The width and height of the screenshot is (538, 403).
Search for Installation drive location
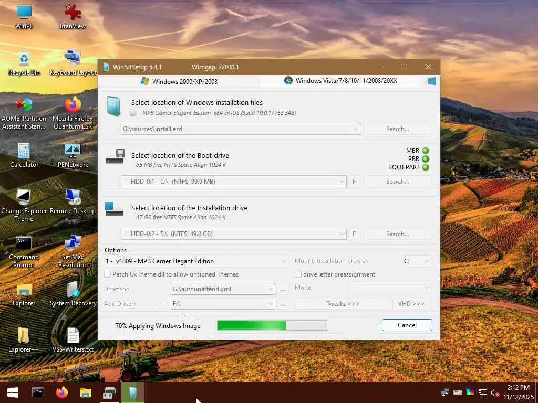[x=397, y=234]
